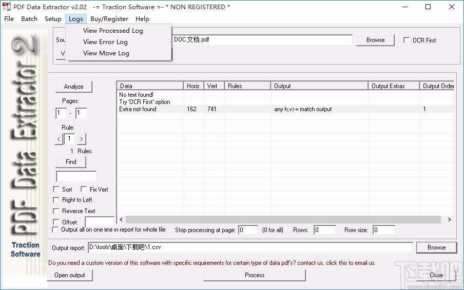
Task: Click the PDF Data Extractor title bar icon
Action: pyautogui.click(x=7, y=7)
